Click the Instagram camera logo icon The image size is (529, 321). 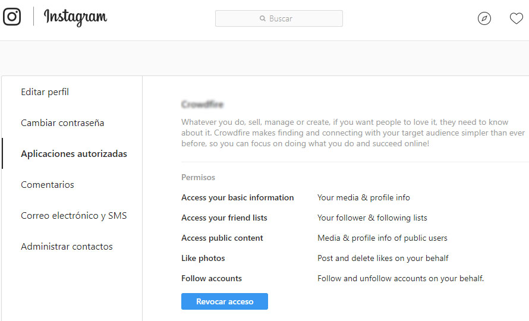pos(12,17)
